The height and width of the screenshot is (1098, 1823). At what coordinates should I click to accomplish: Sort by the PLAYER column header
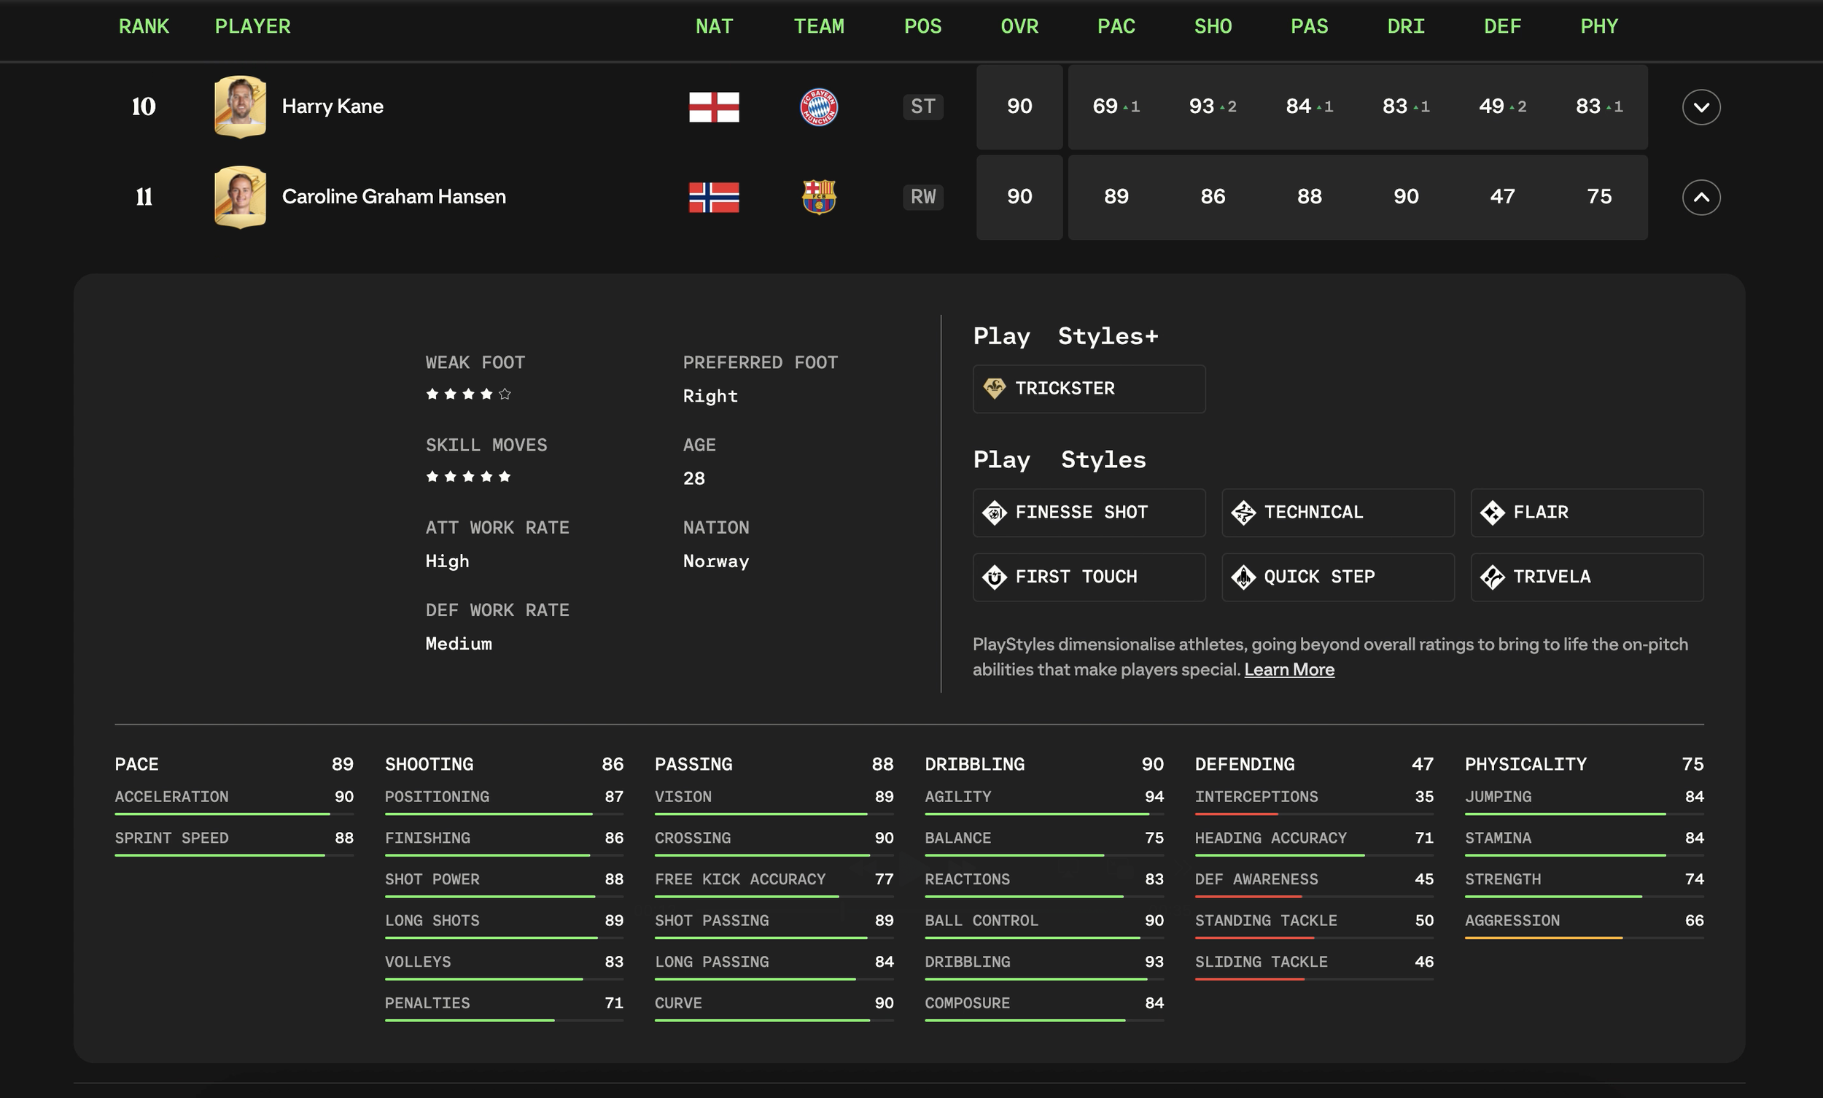tap(252, 27)
